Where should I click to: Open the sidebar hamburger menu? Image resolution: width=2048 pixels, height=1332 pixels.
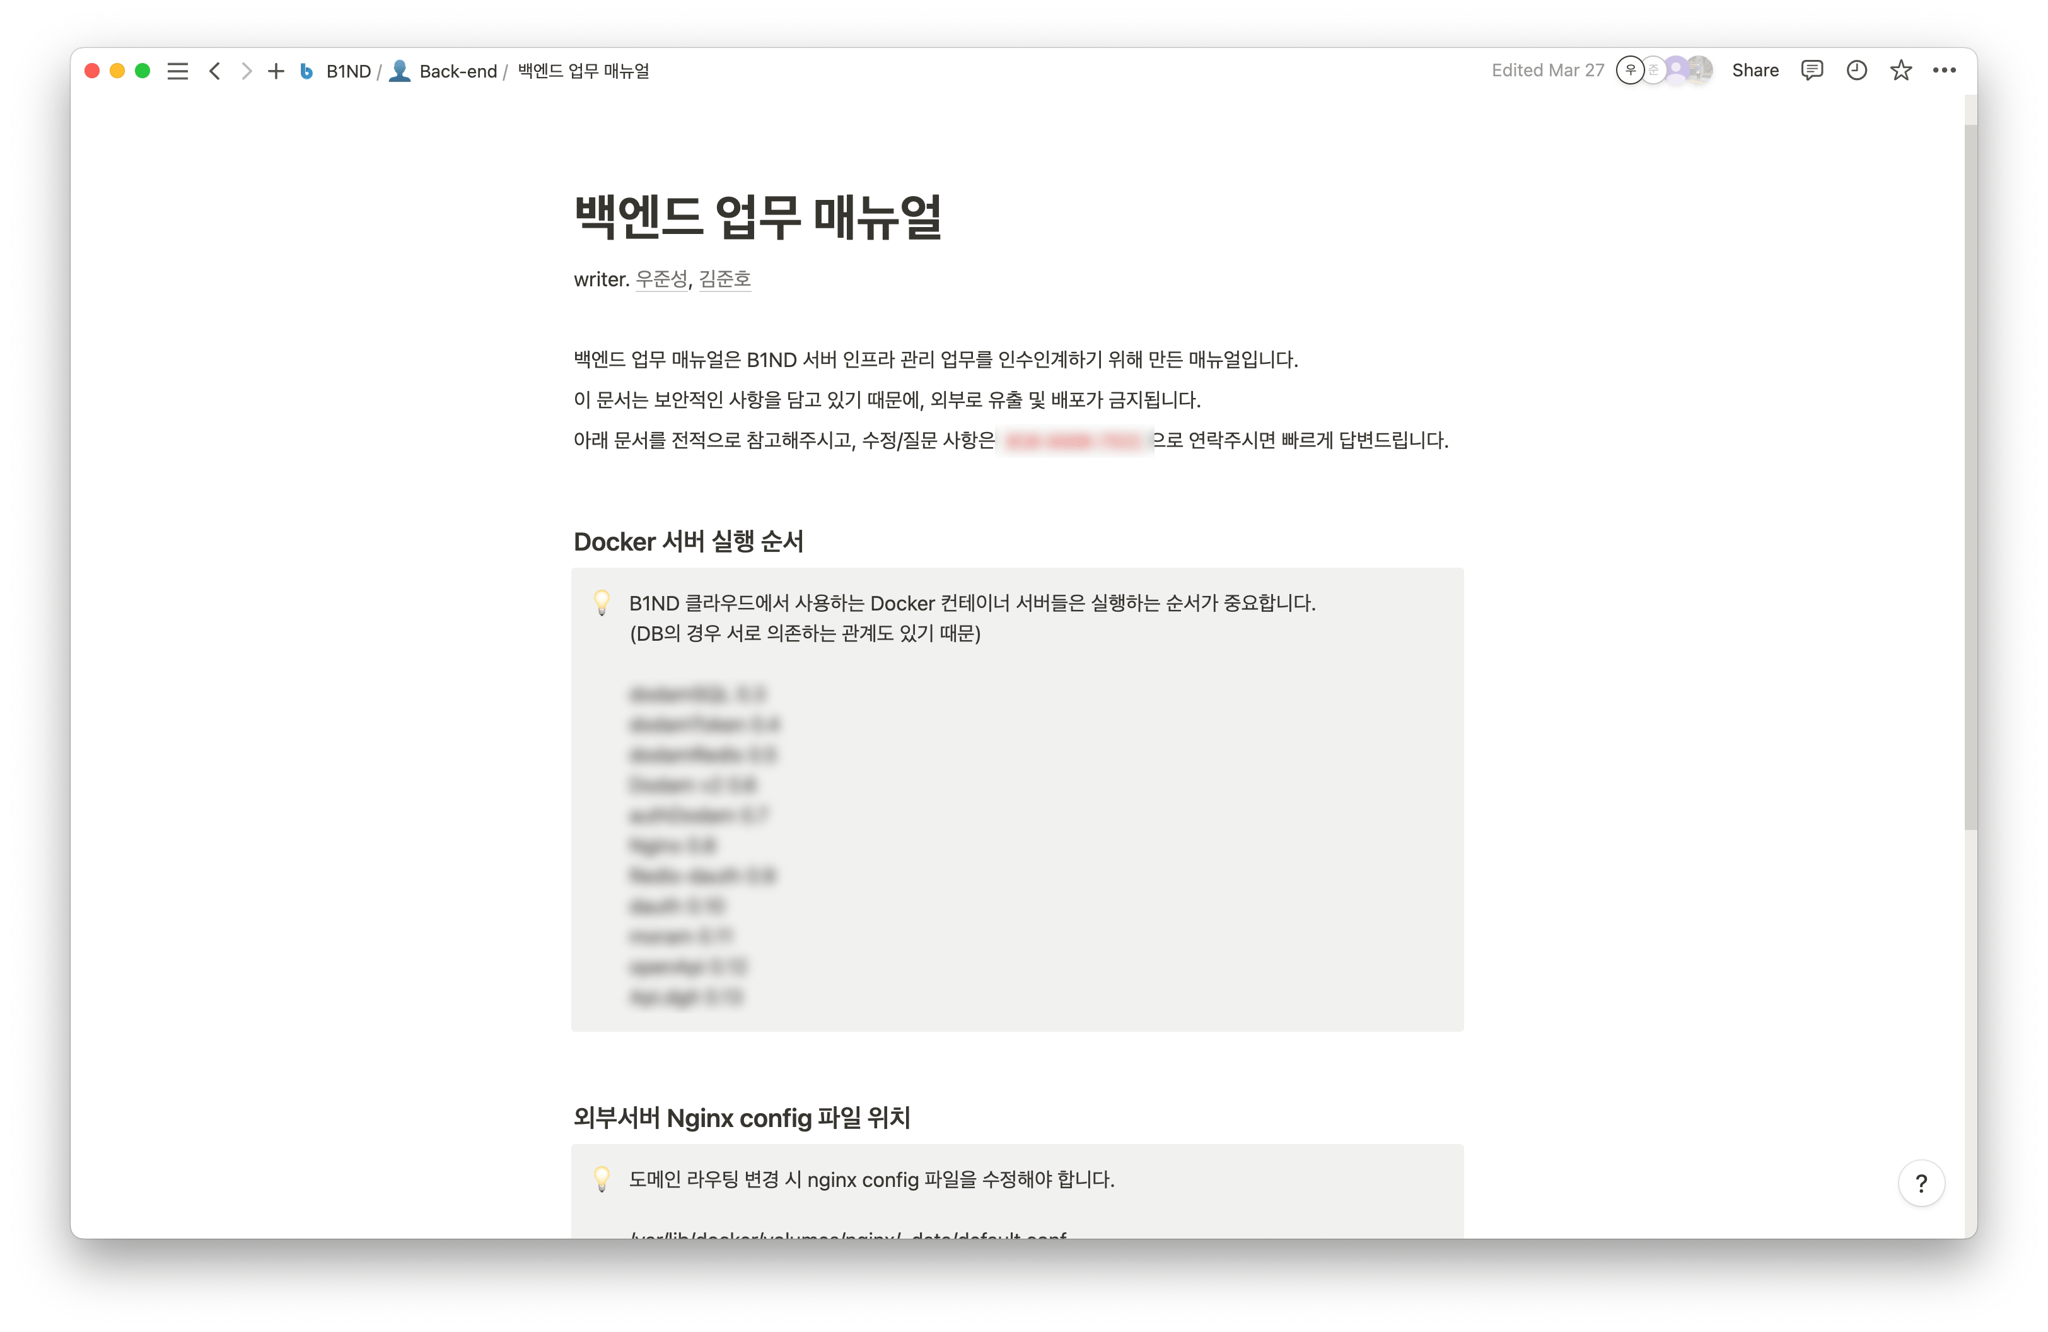click(x=177, y=71)
